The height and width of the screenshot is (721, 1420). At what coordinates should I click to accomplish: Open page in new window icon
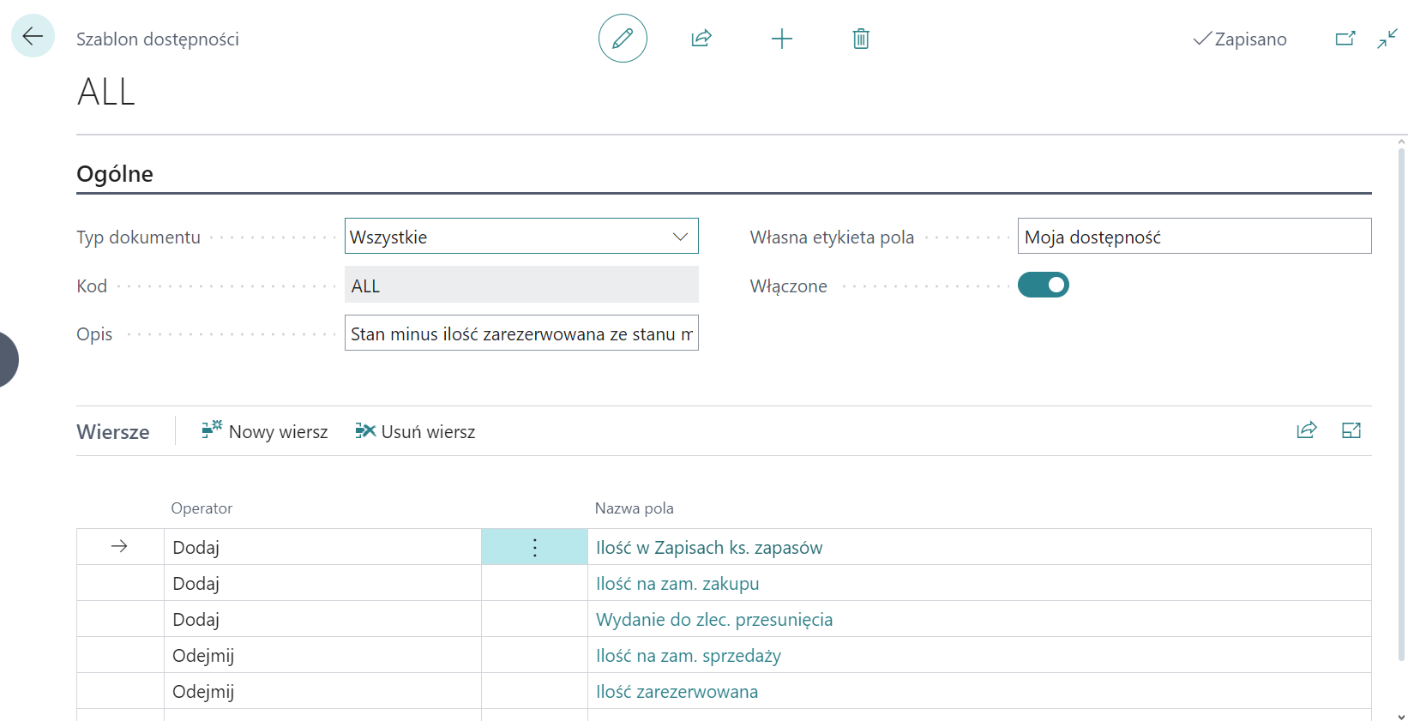coord(1345,39)
